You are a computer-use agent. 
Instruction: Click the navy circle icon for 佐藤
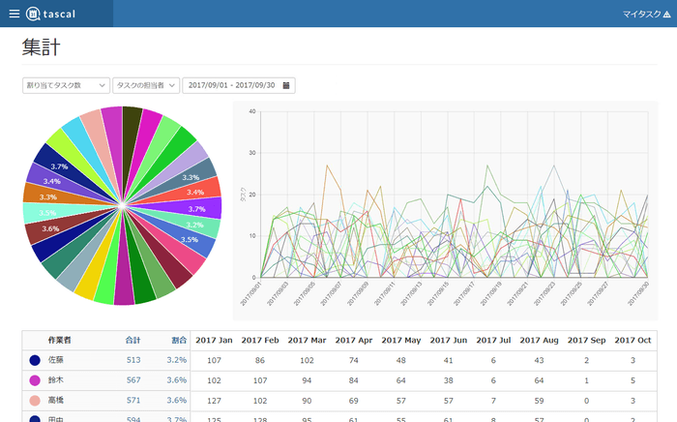[35, 360]
